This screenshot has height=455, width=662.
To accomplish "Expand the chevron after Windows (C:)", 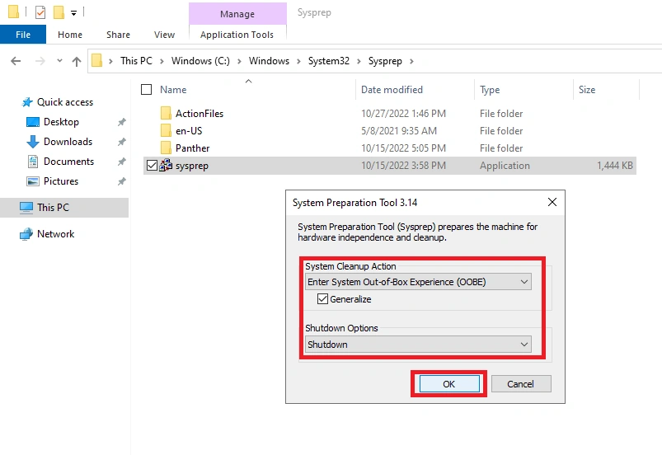I will pyautogui.click(x=239, y=61).
